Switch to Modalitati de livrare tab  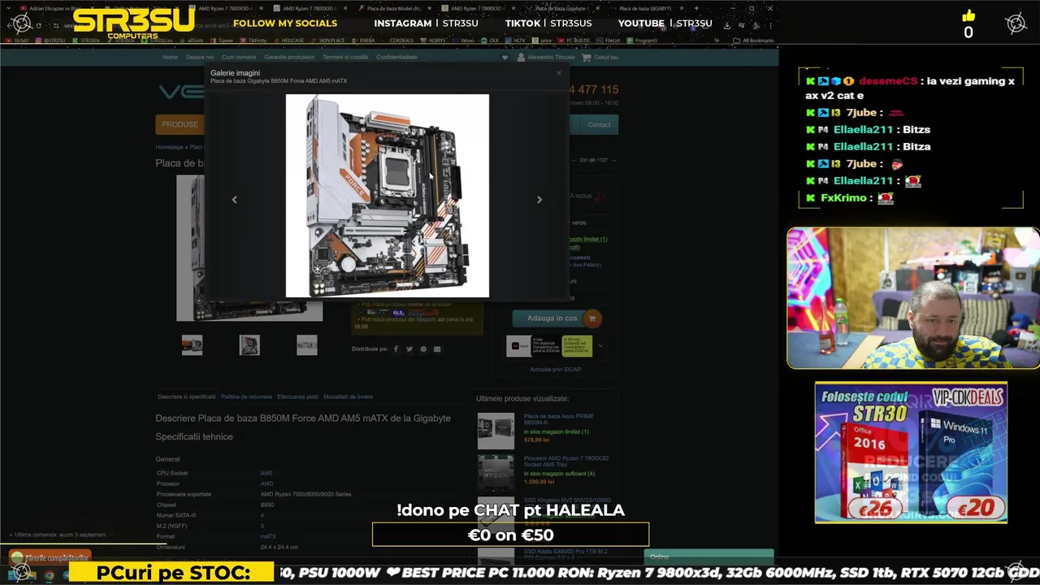[348, 396]
